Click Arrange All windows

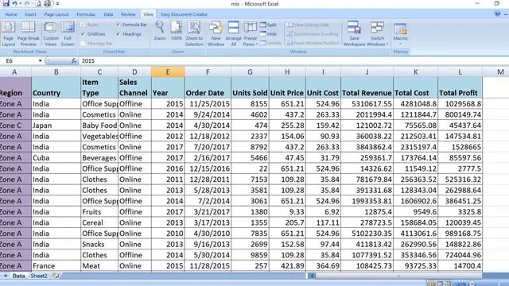pos(233,33)
